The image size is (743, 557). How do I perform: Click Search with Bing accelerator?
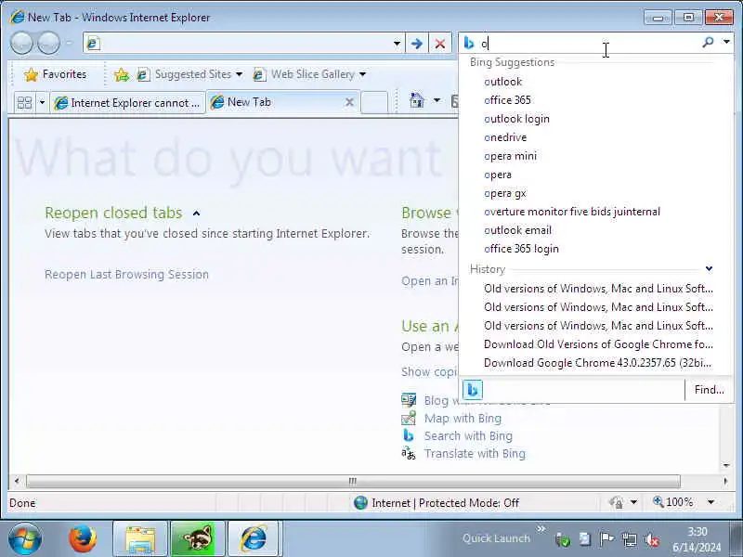468,435
